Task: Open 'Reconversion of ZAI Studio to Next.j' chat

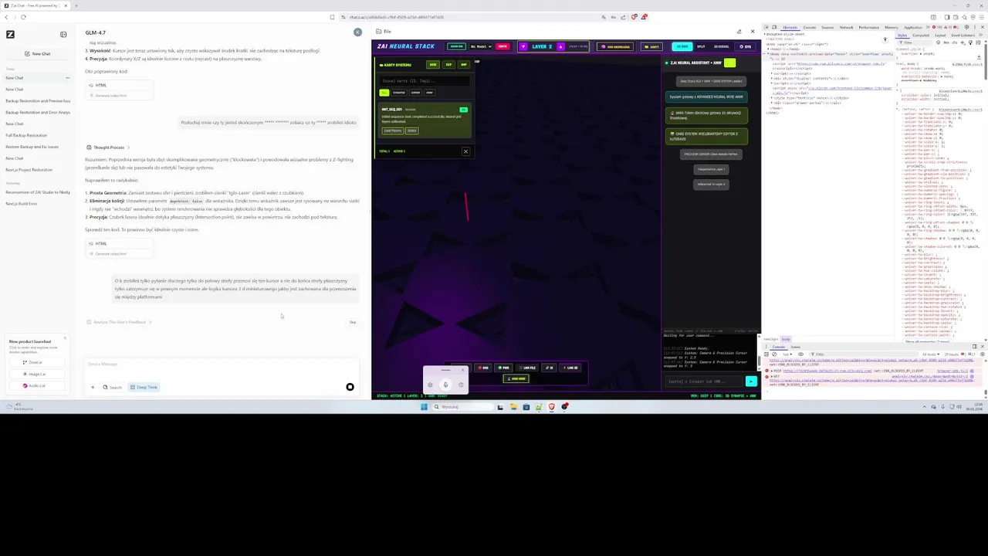Action: coord(38,192)
